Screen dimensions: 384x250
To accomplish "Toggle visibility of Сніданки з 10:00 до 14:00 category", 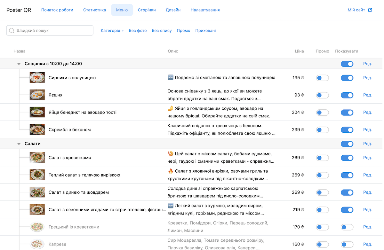I will (x=347, y=64).
